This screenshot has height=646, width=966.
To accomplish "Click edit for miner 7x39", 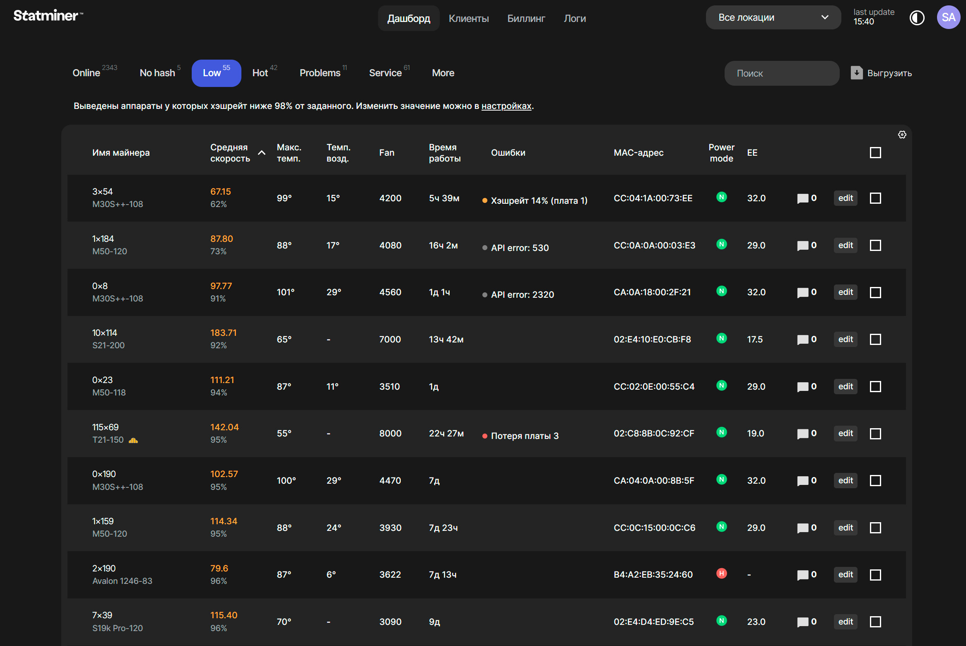I will coord(846,622).
